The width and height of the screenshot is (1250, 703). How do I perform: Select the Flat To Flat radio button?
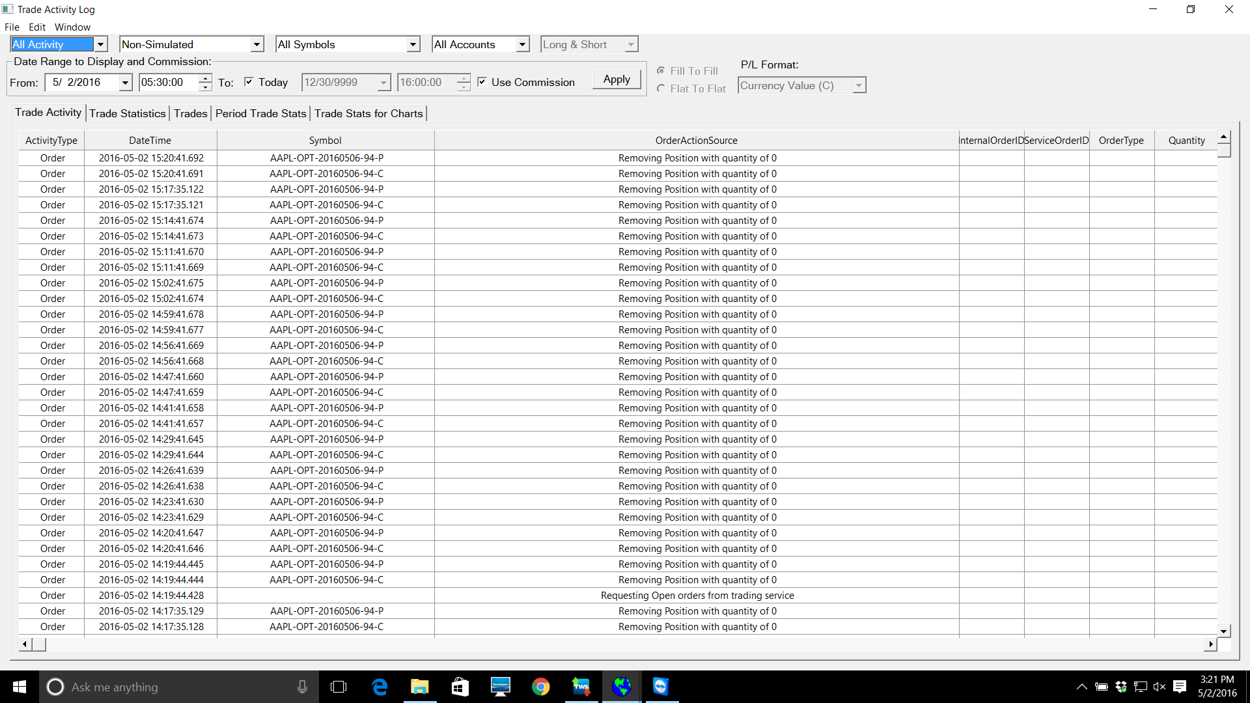[661, 89]
